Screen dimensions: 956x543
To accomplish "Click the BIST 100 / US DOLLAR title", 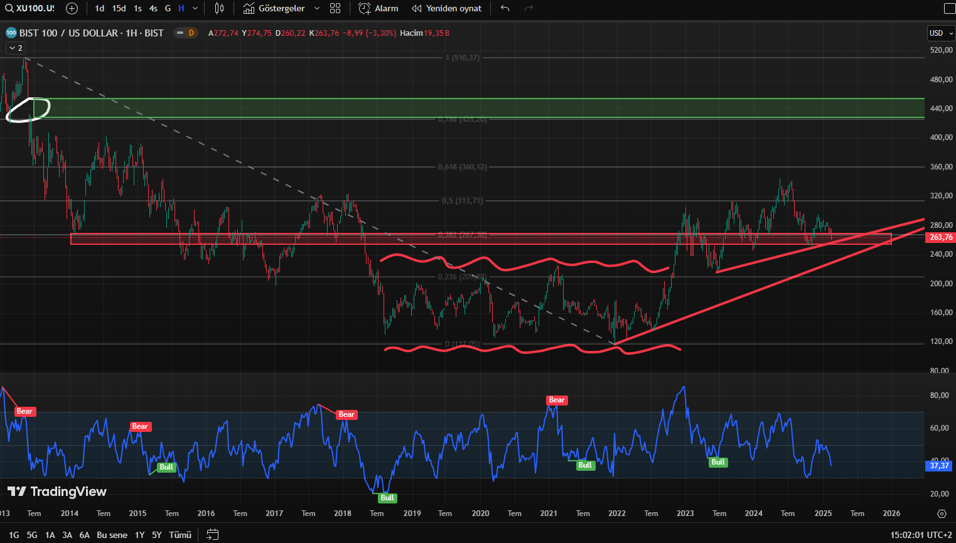I will 92,33.
